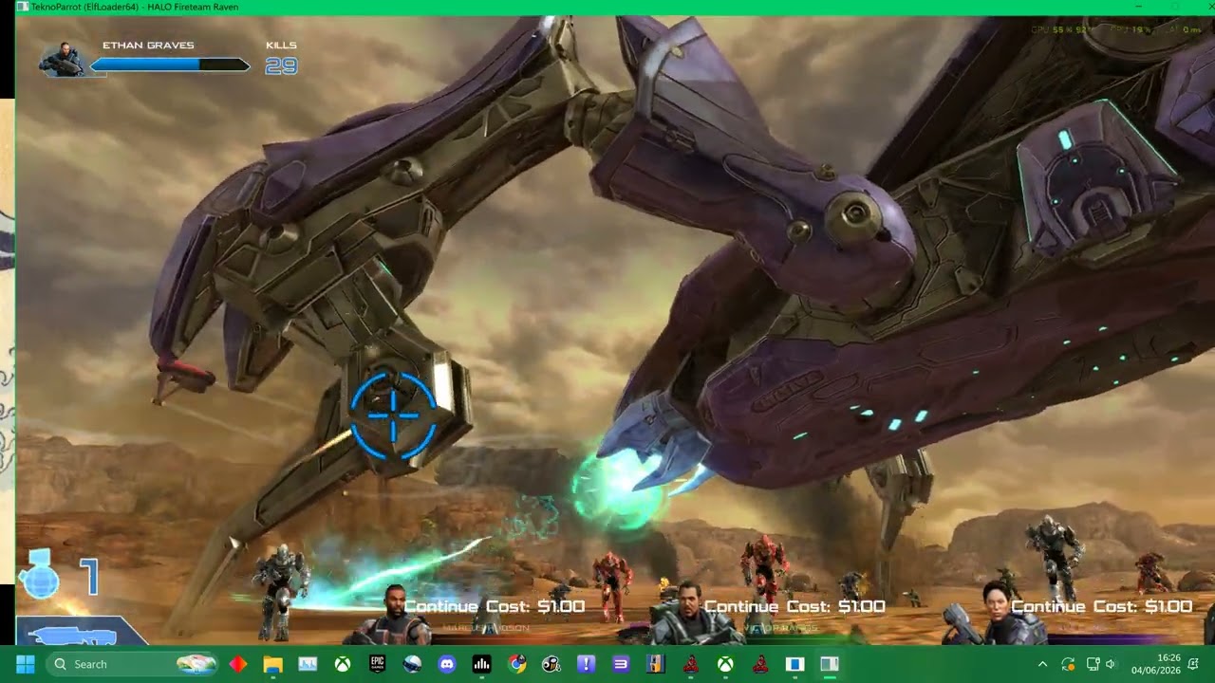Click the ETHAN GRAVES player name
Screen dimensions: 1215x683
coord(148,45)
